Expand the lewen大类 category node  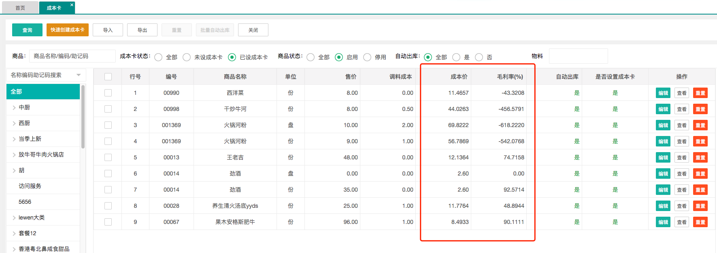(14, 217)
